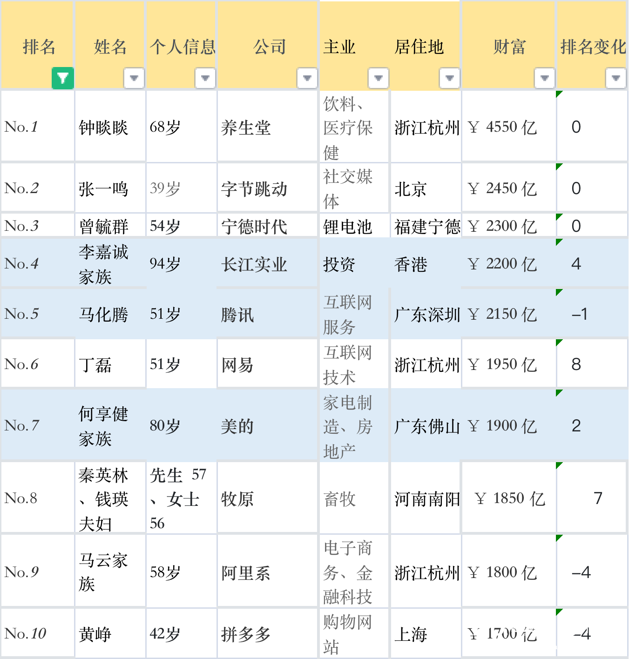Image resolution: width=629 pixels, height=659 pixels.
Task: Click the cell containing 丁磊
Action: (x=110, y=364)
